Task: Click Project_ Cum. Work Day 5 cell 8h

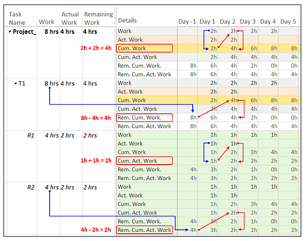Action: tap(288, 48)
